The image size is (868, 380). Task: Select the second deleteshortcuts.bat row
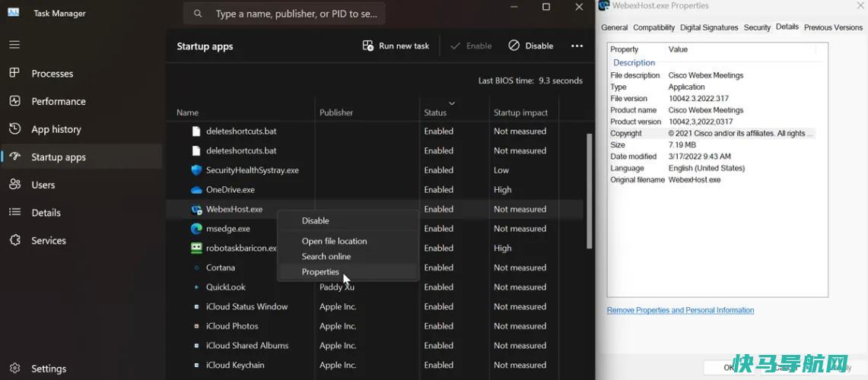(x=374, y=151)
